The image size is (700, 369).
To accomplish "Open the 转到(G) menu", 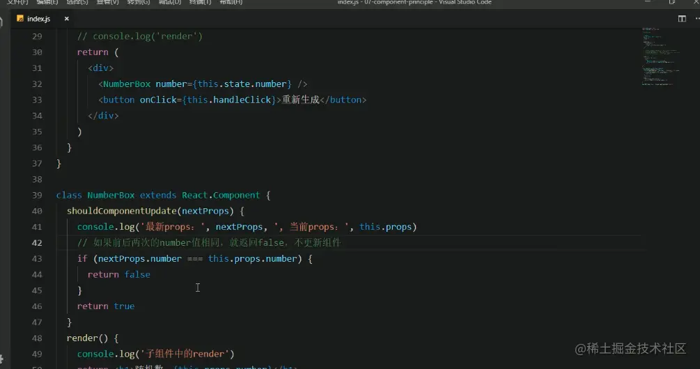I will (x=139, y=2).
